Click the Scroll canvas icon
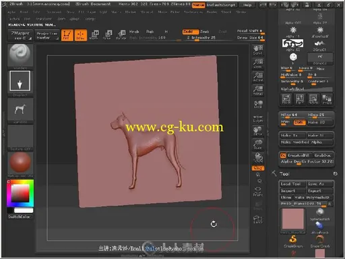The height and width of the screenshot is (259, 345). pyautogui.click(x=258, y=50)
